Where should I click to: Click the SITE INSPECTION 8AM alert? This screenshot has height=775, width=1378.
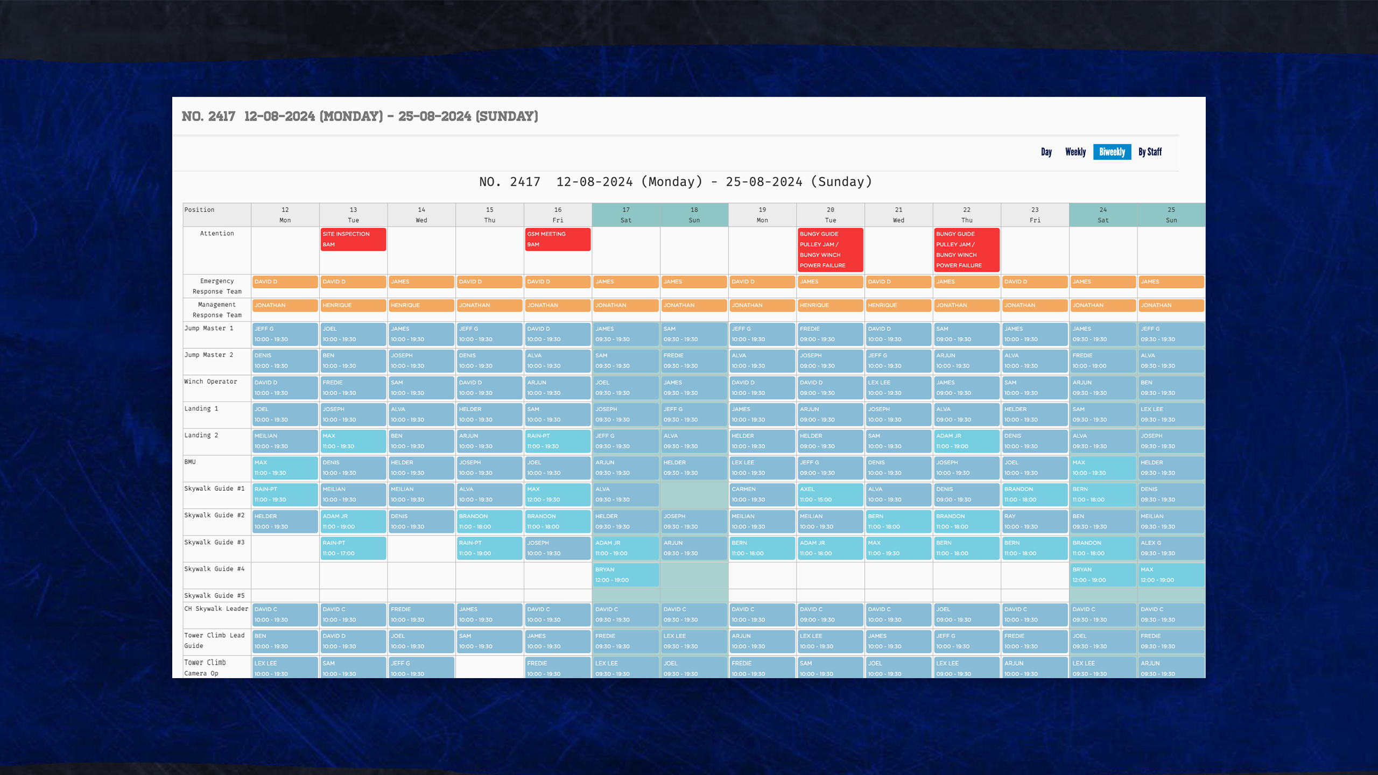353,239
